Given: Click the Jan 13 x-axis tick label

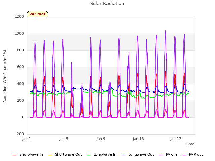Looking at the screenshot, I should tap(138, 139).
